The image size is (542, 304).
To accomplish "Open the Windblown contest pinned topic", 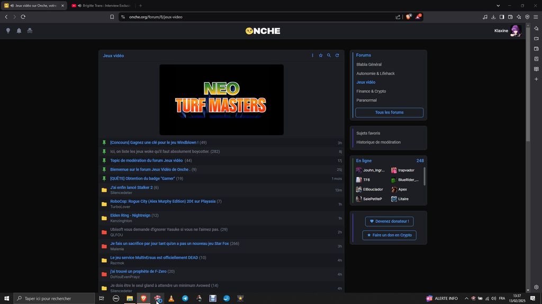I will coord(154,142).
